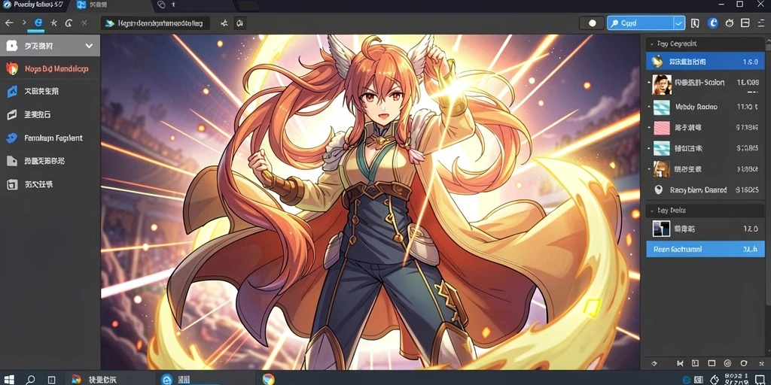The width and height of the screenshot is (771, 385).
Task: Click the address field in the navigation bar
Action: (x=155, y=23)
